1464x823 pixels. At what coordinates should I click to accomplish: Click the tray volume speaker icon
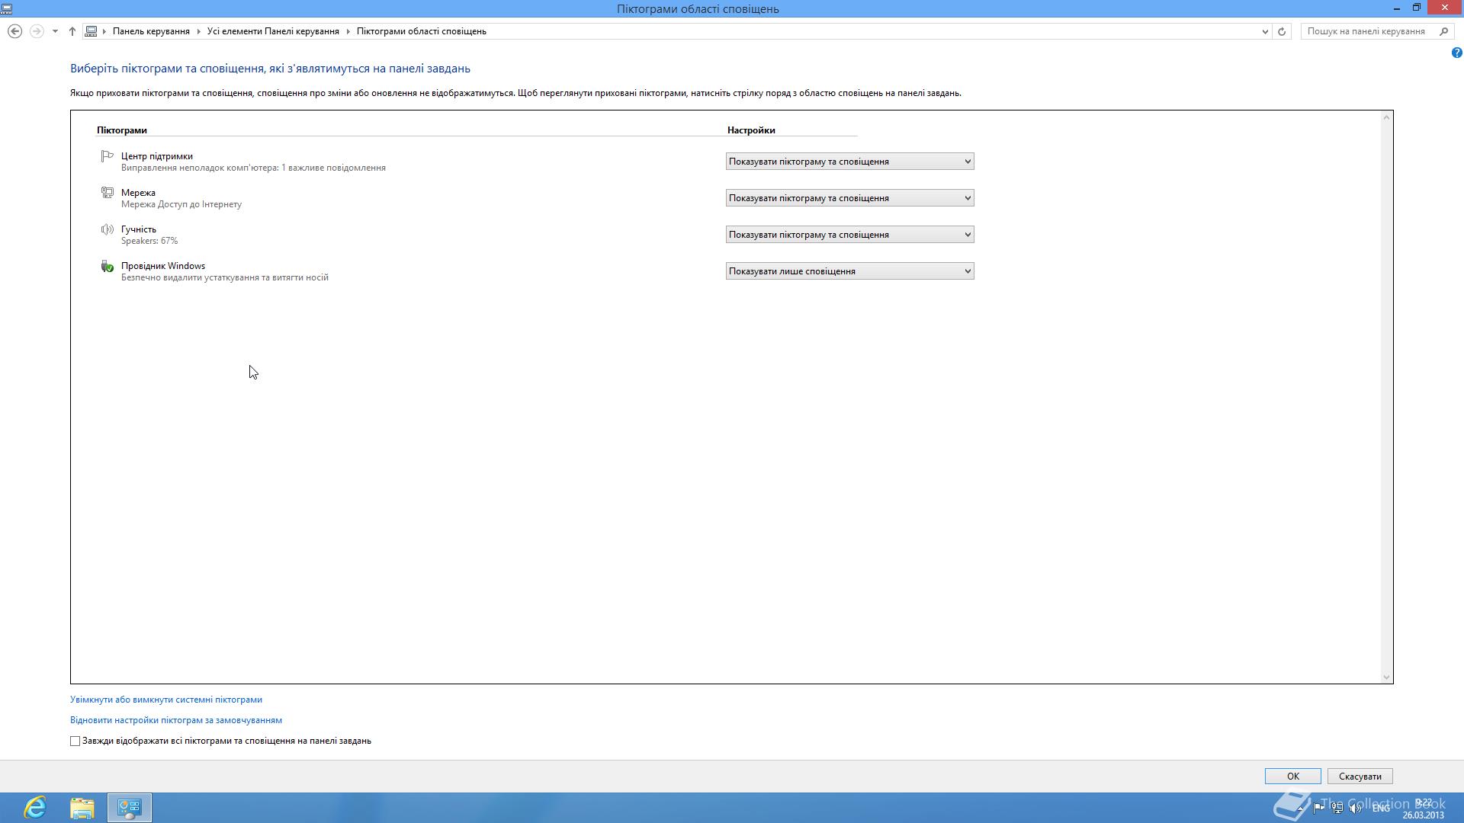pyautogui.click(x=1355, y=808)
